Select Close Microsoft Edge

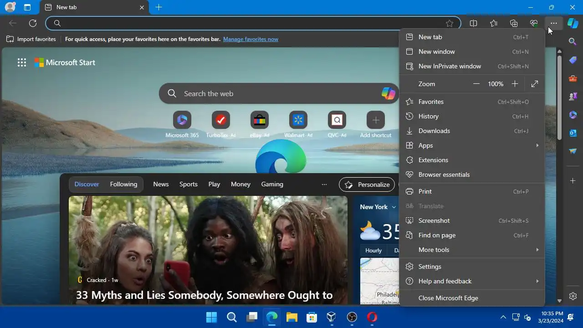click(x=472, y=298)
